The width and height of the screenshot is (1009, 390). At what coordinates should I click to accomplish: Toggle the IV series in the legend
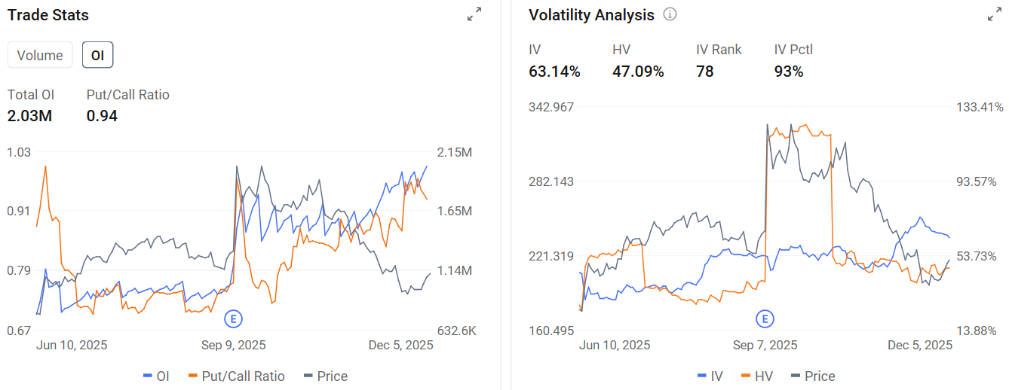[x=710, y=376]
